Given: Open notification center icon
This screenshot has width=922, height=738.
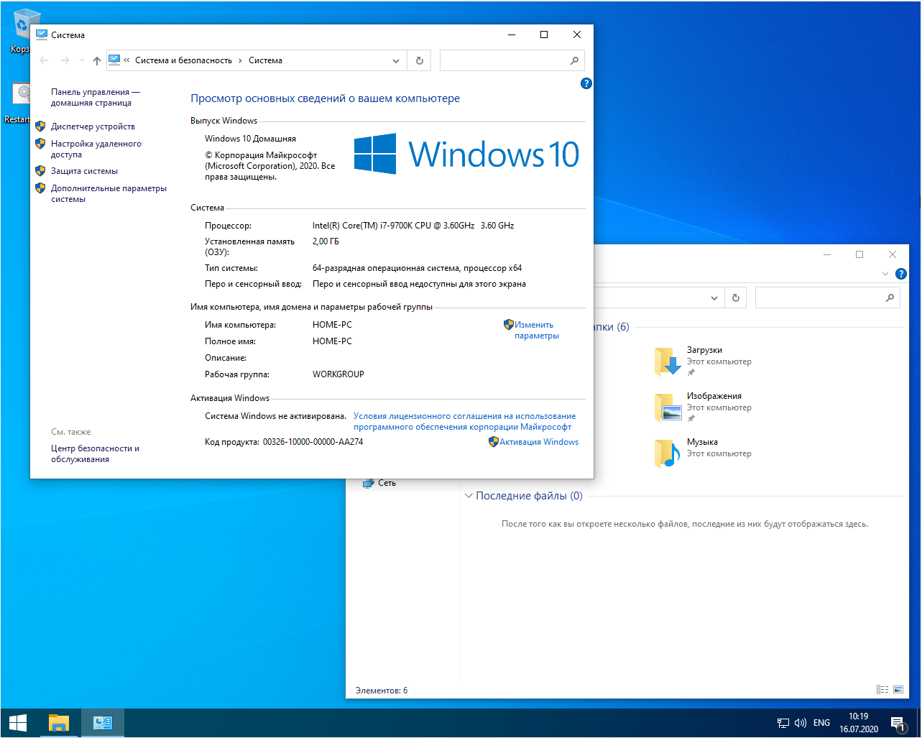Looking at the screenshot, I should coord(898,724).
